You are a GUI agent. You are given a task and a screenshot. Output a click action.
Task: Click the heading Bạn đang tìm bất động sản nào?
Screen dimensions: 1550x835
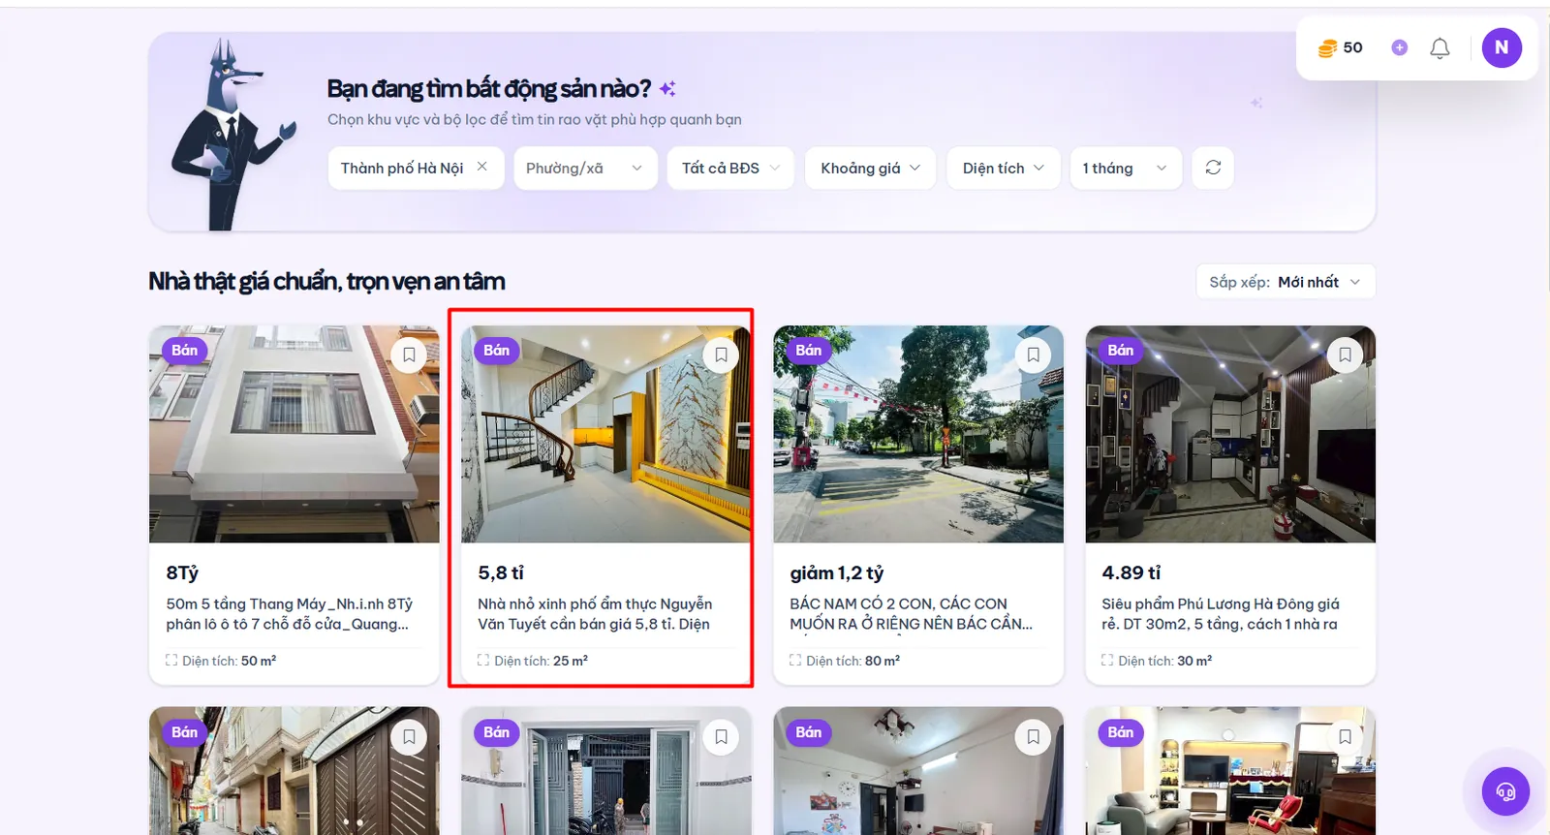pos(489,89)
